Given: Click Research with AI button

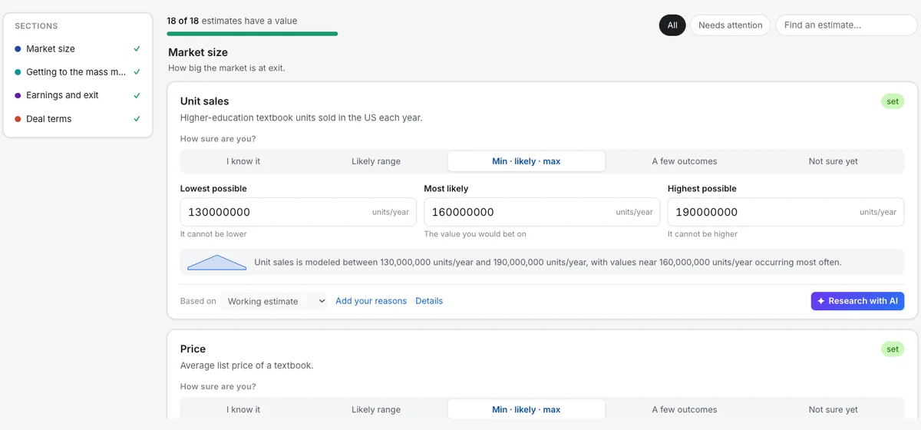Looking at the screenshot, I should pyautogui.click(x=857, y=301).
